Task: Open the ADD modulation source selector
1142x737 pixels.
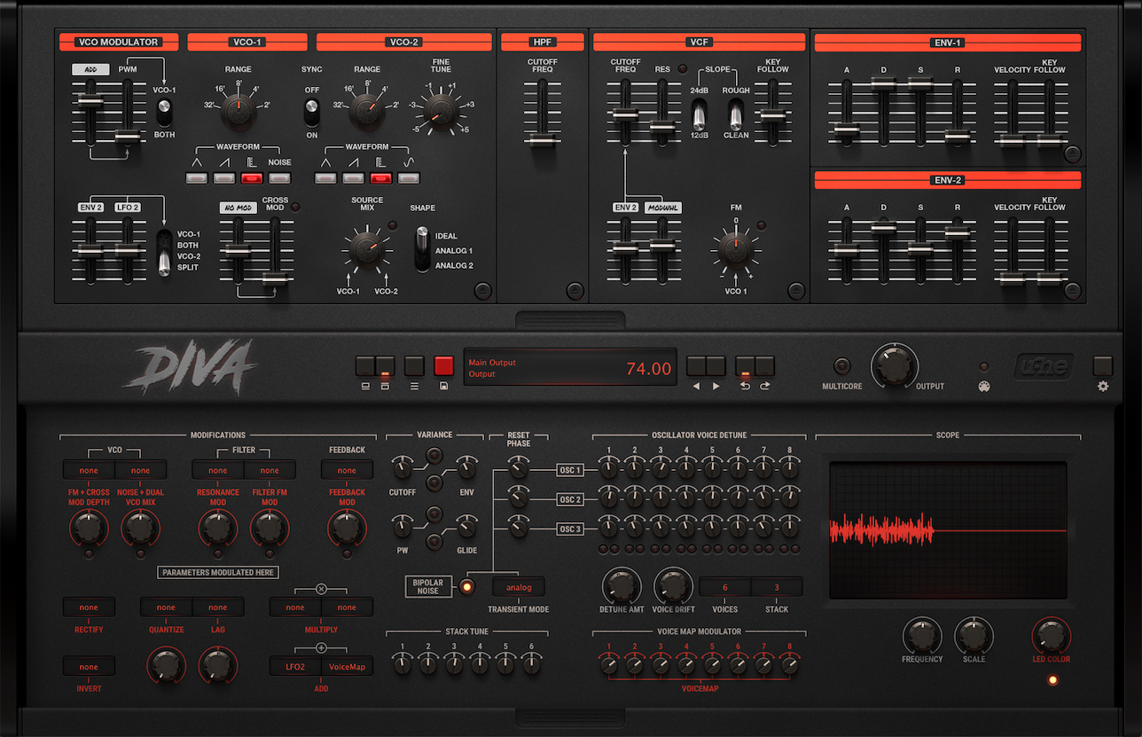Action: (91, 69)
